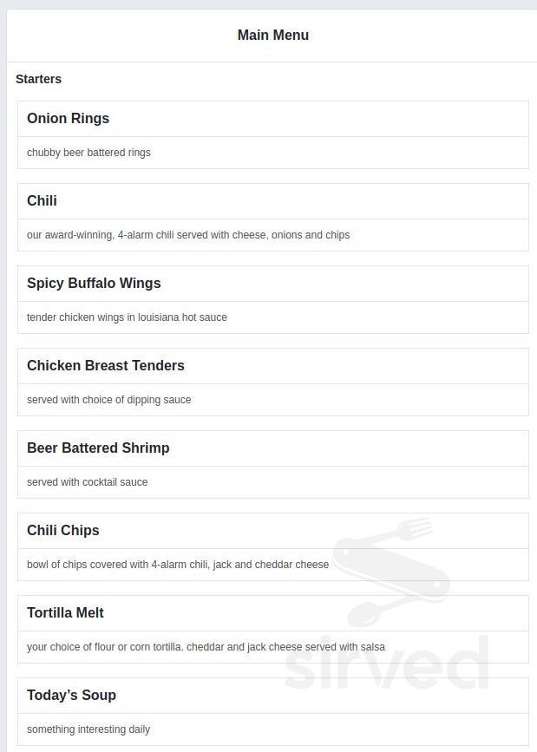Select Spicy Buffalo Wings title
The height and width of the screenshot is (752, 537).
(x=94, y=283)
